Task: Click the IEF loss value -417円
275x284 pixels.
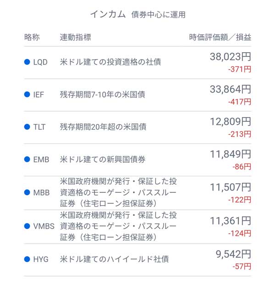Action: coord(239,102)
